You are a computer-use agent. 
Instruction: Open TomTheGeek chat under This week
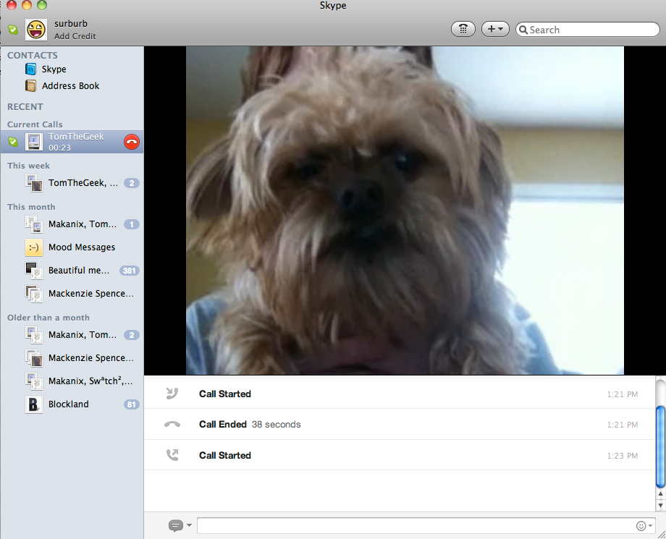pyautogui.click(x=83, y=183)
